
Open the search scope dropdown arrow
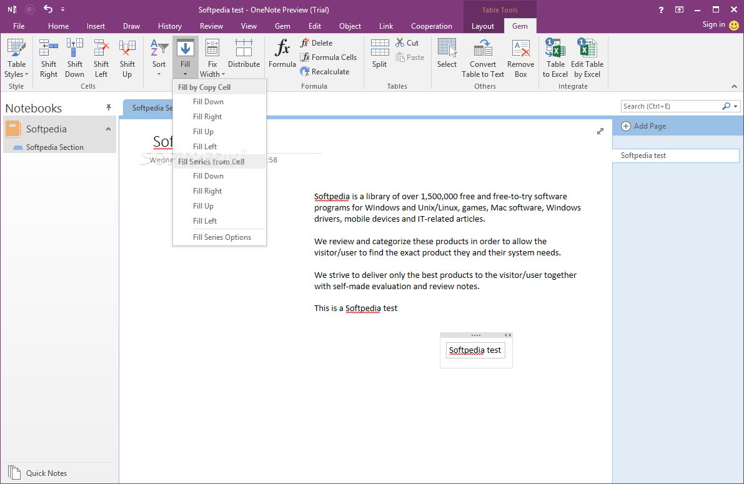pos(735,106)
